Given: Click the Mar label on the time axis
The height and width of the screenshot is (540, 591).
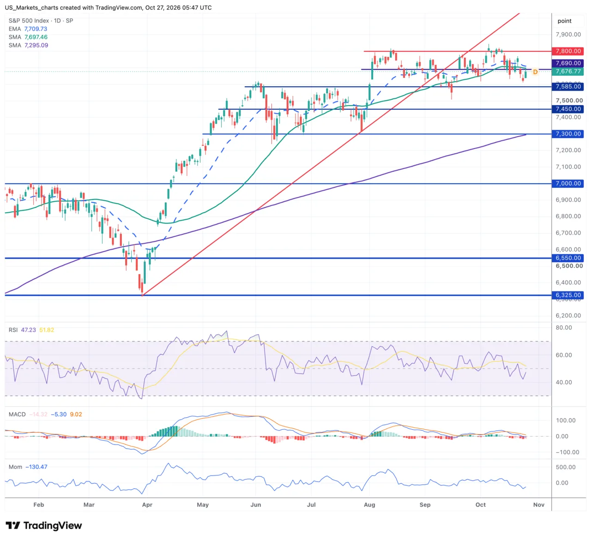Looking at the screenshot, I should [89, 505].
